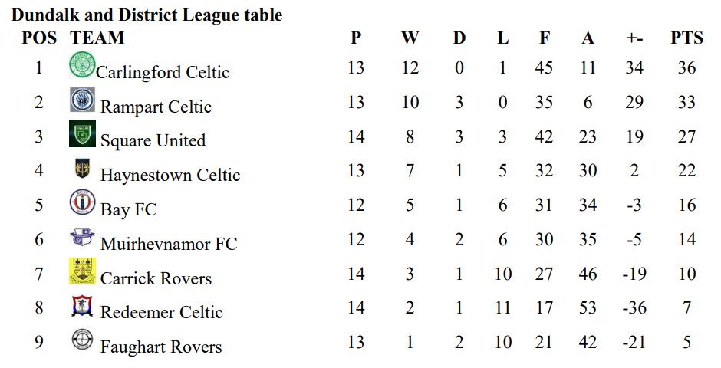The width and height of the screenshot is (721, 368).
Task: Click the Redeemer Celtic shield badge
Action: click(x=83, y=306)
